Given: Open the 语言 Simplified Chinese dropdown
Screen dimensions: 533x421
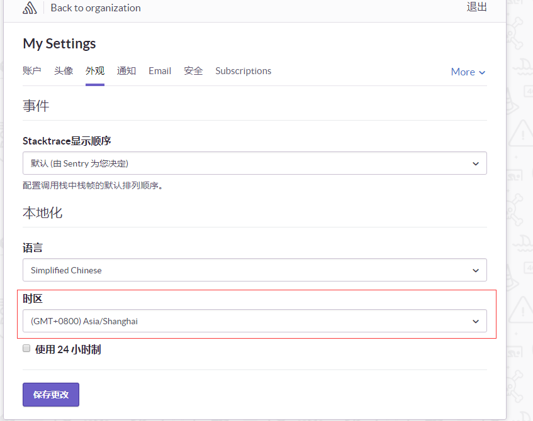Looking at the screenshot, I should (x=255, y=270).
